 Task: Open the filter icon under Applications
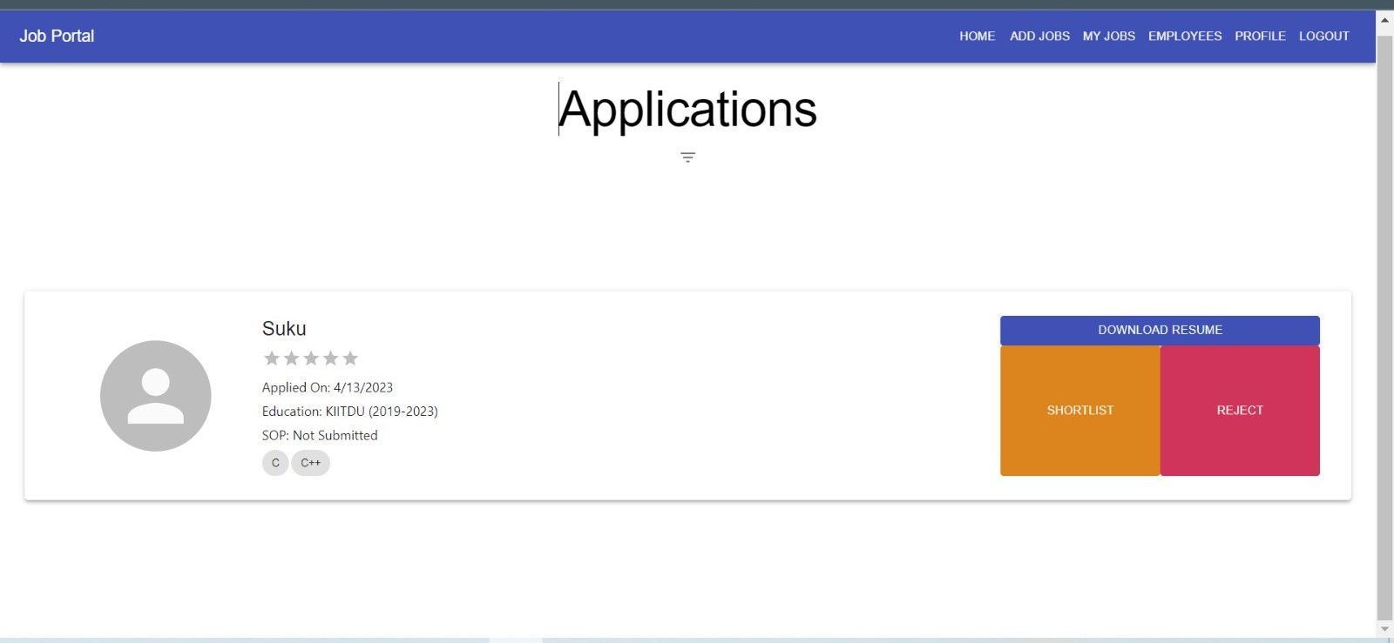(x=687, y=157)
